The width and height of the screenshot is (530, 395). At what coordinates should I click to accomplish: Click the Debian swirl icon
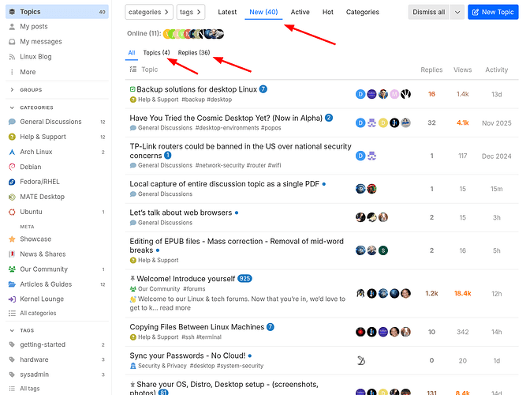pos(12,167)
